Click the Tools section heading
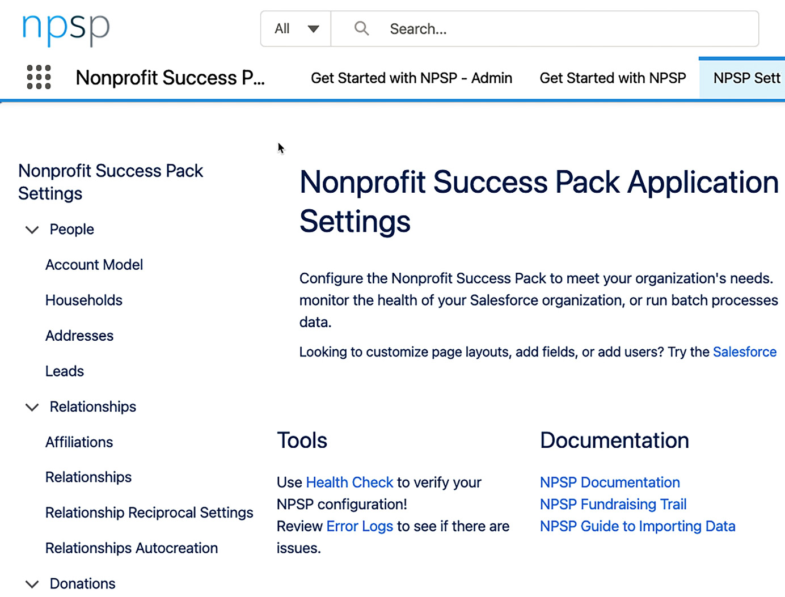Screen dimensions: 785x597 [302, 441]
